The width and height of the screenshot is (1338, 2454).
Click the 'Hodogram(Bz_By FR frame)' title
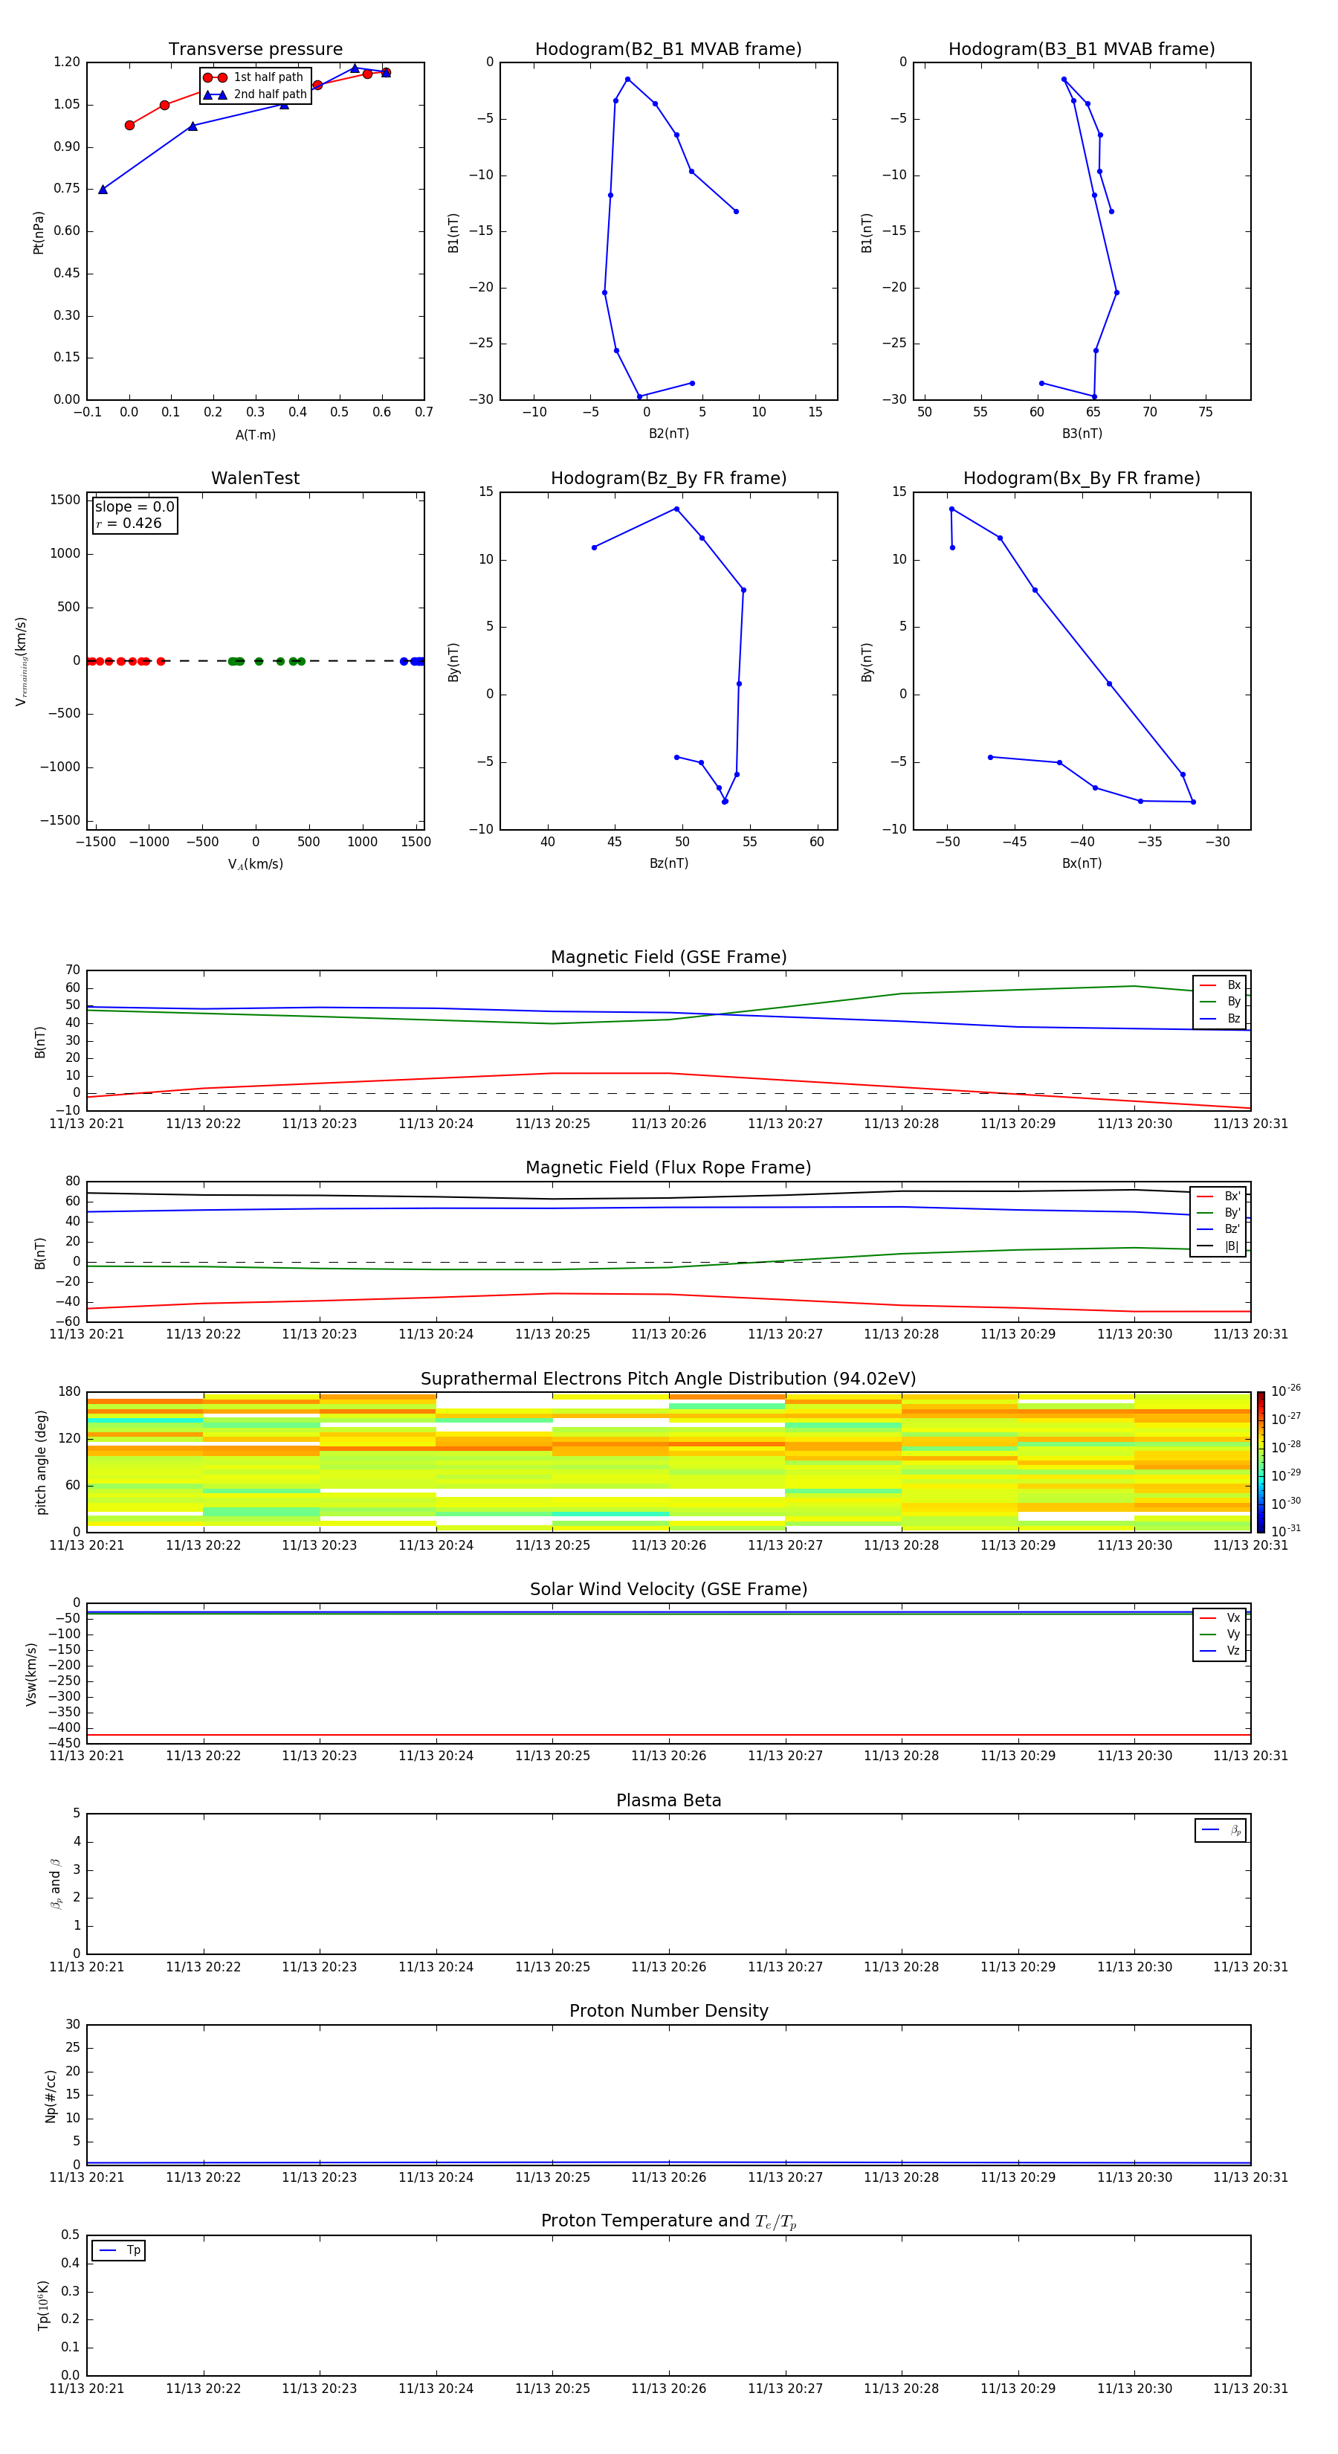tap(668, 478)
